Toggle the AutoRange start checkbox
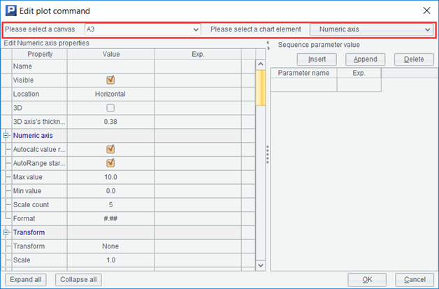Image resolution: width=439 pixels, height=289 pixels. click(110, 163)
